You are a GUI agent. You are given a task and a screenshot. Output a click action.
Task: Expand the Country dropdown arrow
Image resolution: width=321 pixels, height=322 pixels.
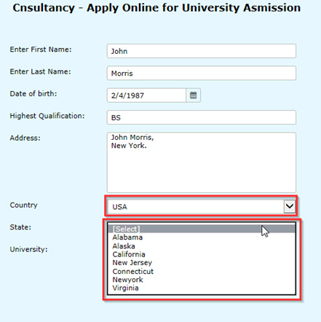point(290,206)
